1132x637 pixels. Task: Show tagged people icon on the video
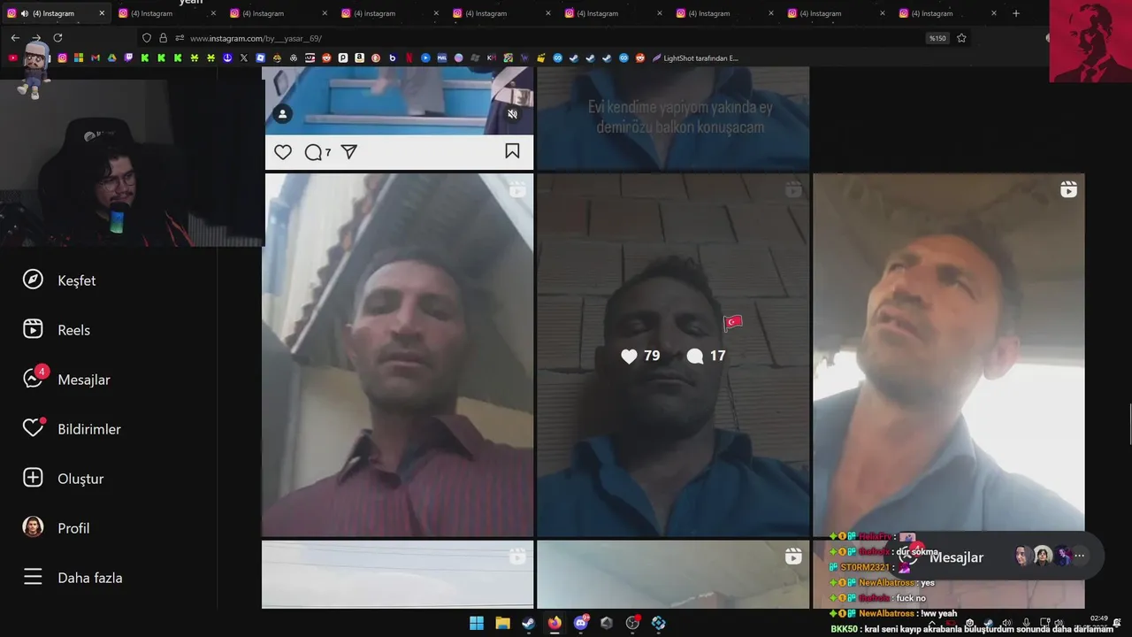(282, 114)
